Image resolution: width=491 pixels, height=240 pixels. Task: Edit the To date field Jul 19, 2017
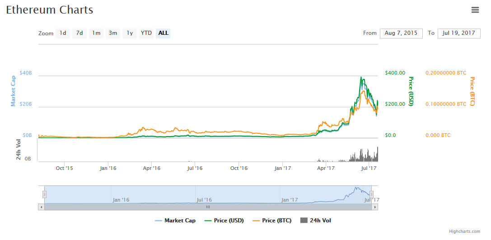459,33
